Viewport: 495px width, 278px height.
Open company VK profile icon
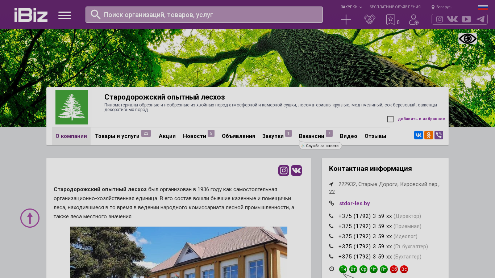[x=296, y=170]
